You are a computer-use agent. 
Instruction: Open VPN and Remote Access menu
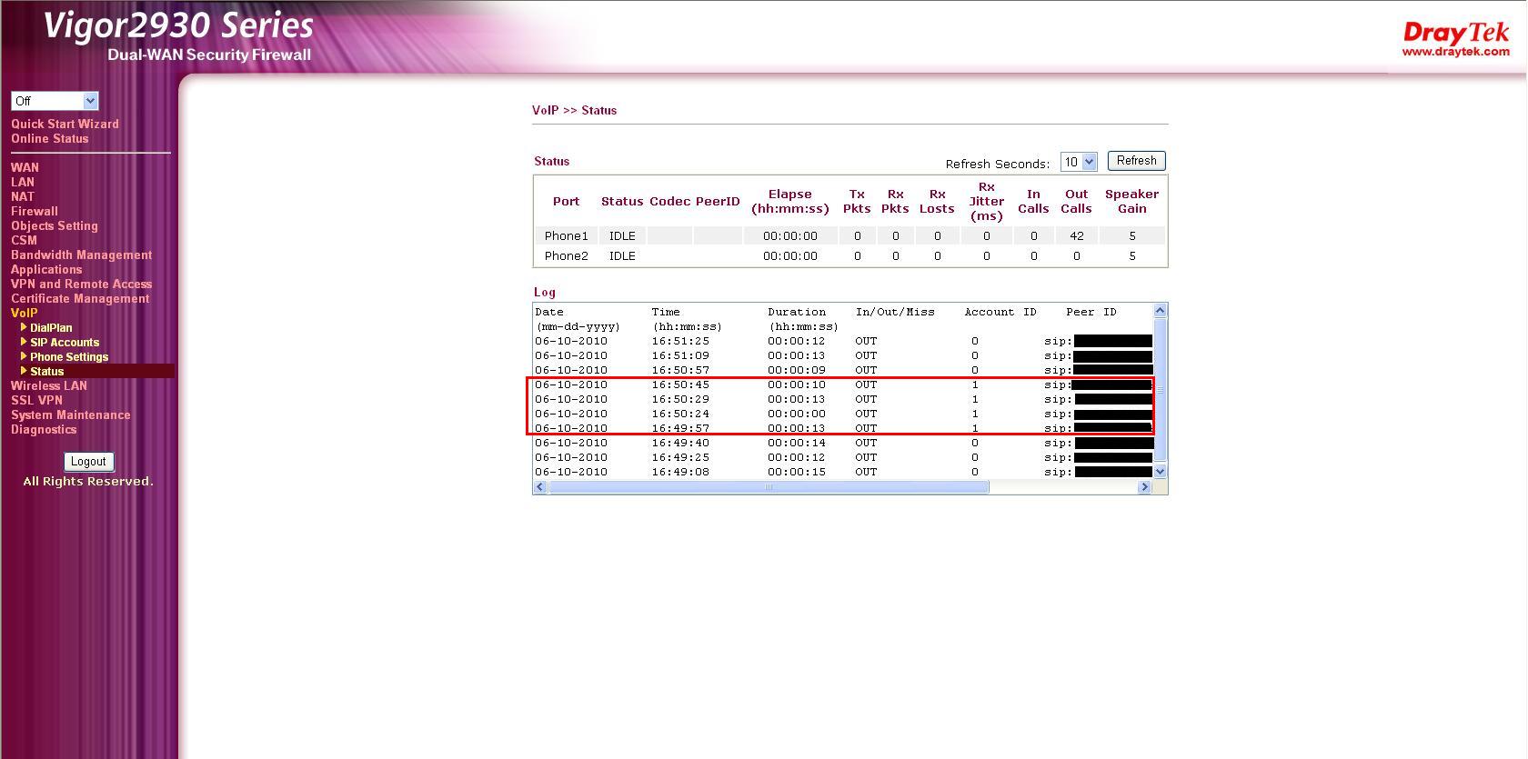82,284
